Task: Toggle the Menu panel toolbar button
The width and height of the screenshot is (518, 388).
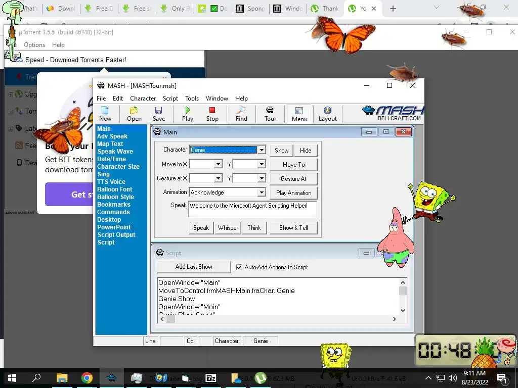Action: (299, 114)
